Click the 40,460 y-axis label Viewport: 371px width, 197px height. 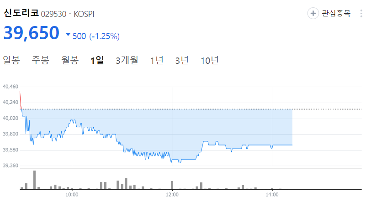11,87
